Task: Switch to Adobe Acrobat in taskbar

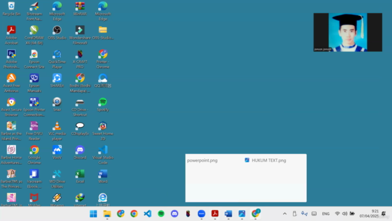Action: (x=215, y=214)
